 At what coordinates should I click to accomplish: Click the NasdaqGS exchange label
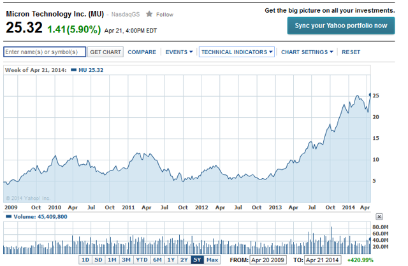(x=126, y=14)
